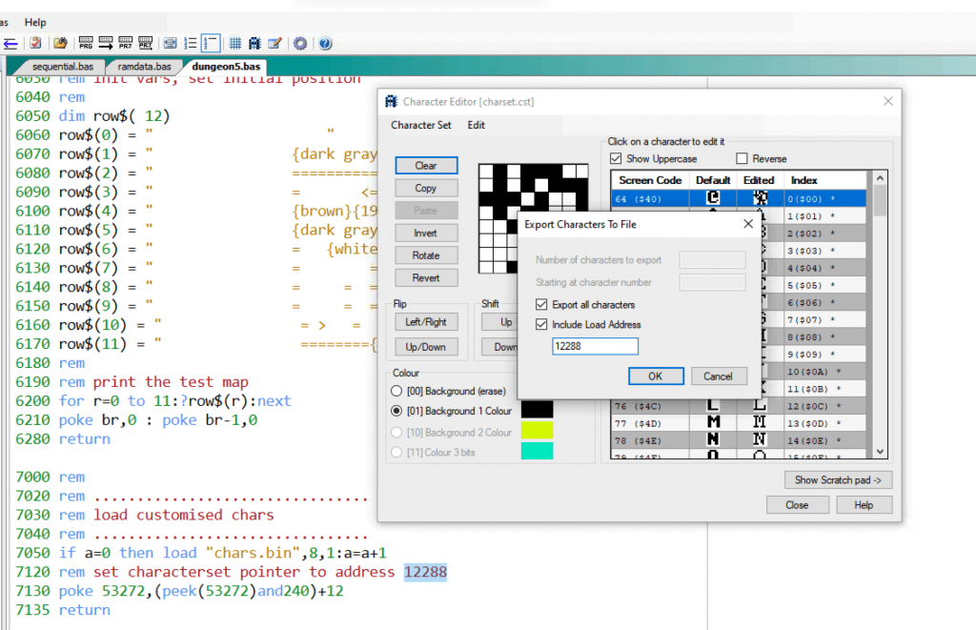Flip character with Up/Down button
Image resolution: width=976 pixels, height=630 pixels.
point(426,347)
